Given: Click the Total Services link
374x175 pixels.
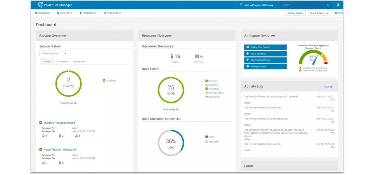Looking at the screenshot, I should tap(67, 103).
